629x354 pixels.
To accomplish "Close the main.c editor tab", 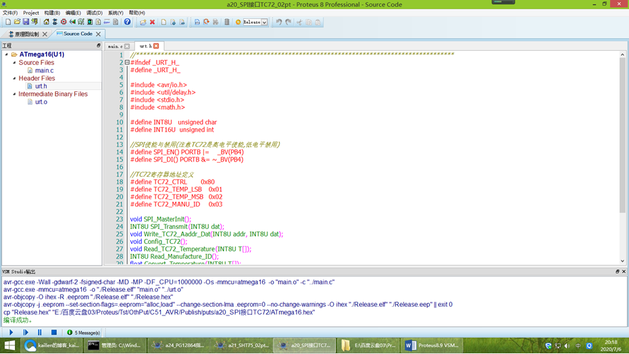I will pyautogui.click(x=127, y=47).
